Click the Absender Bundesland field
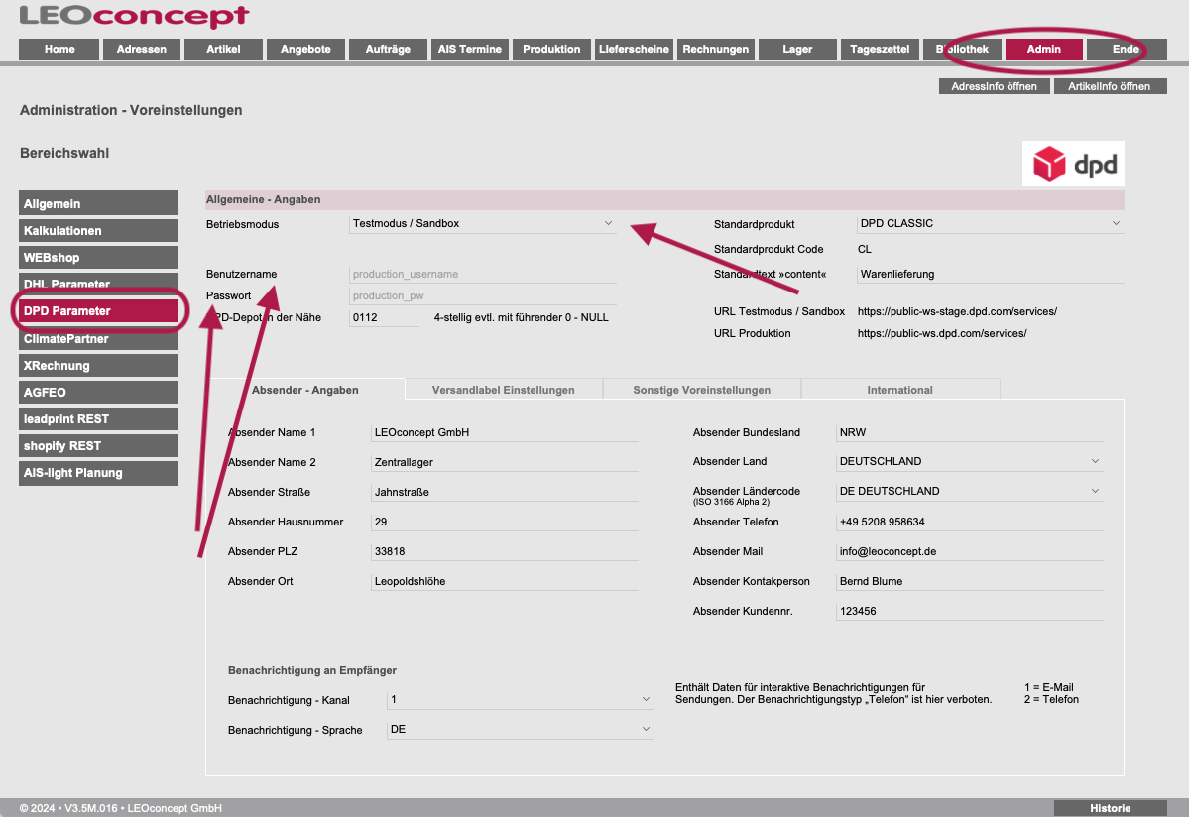 click(970, 432)
